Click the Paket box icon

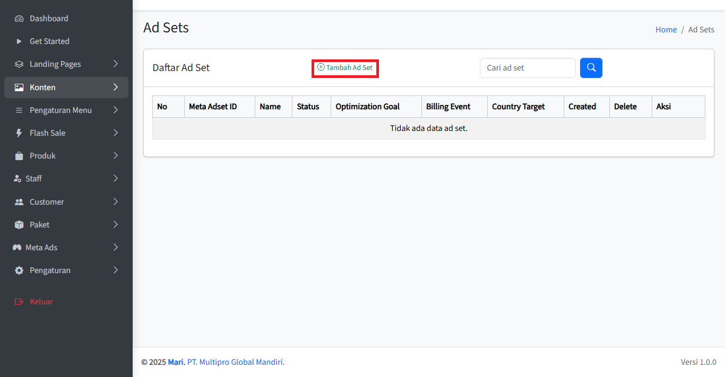click(19, 225)
